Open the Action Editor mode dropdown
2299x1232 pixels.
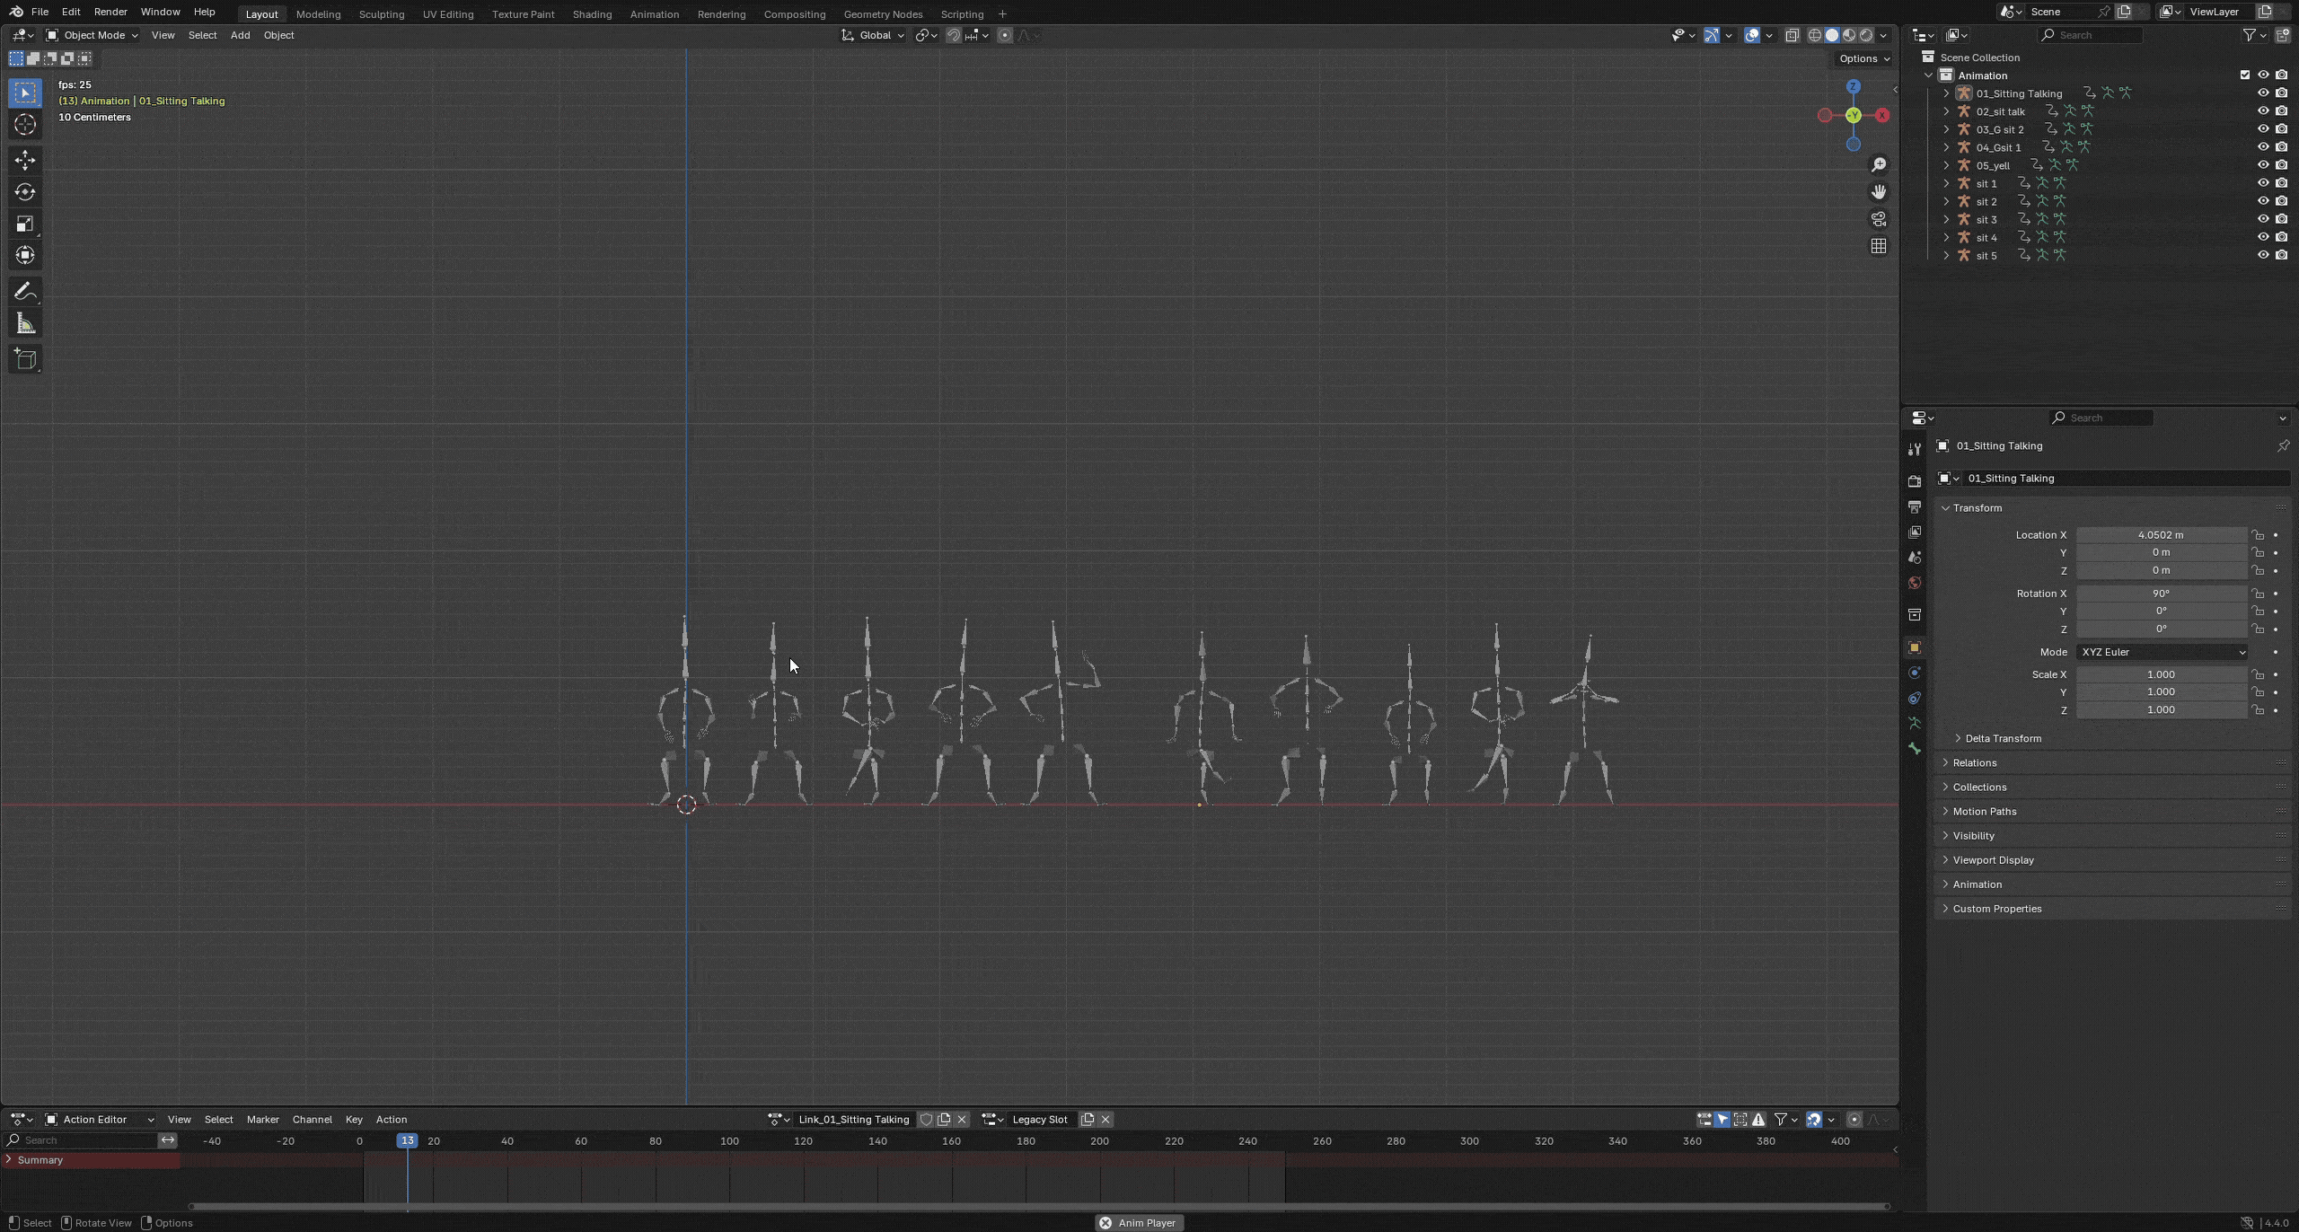(100, 1120)
